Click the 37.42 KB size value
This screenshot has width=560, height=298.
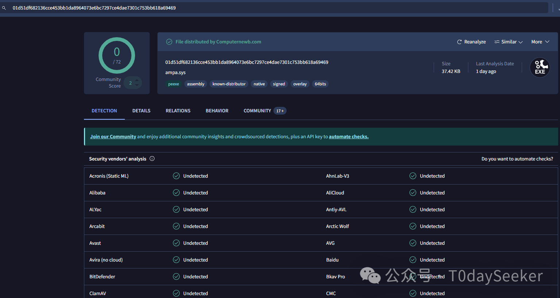point(451,71)
